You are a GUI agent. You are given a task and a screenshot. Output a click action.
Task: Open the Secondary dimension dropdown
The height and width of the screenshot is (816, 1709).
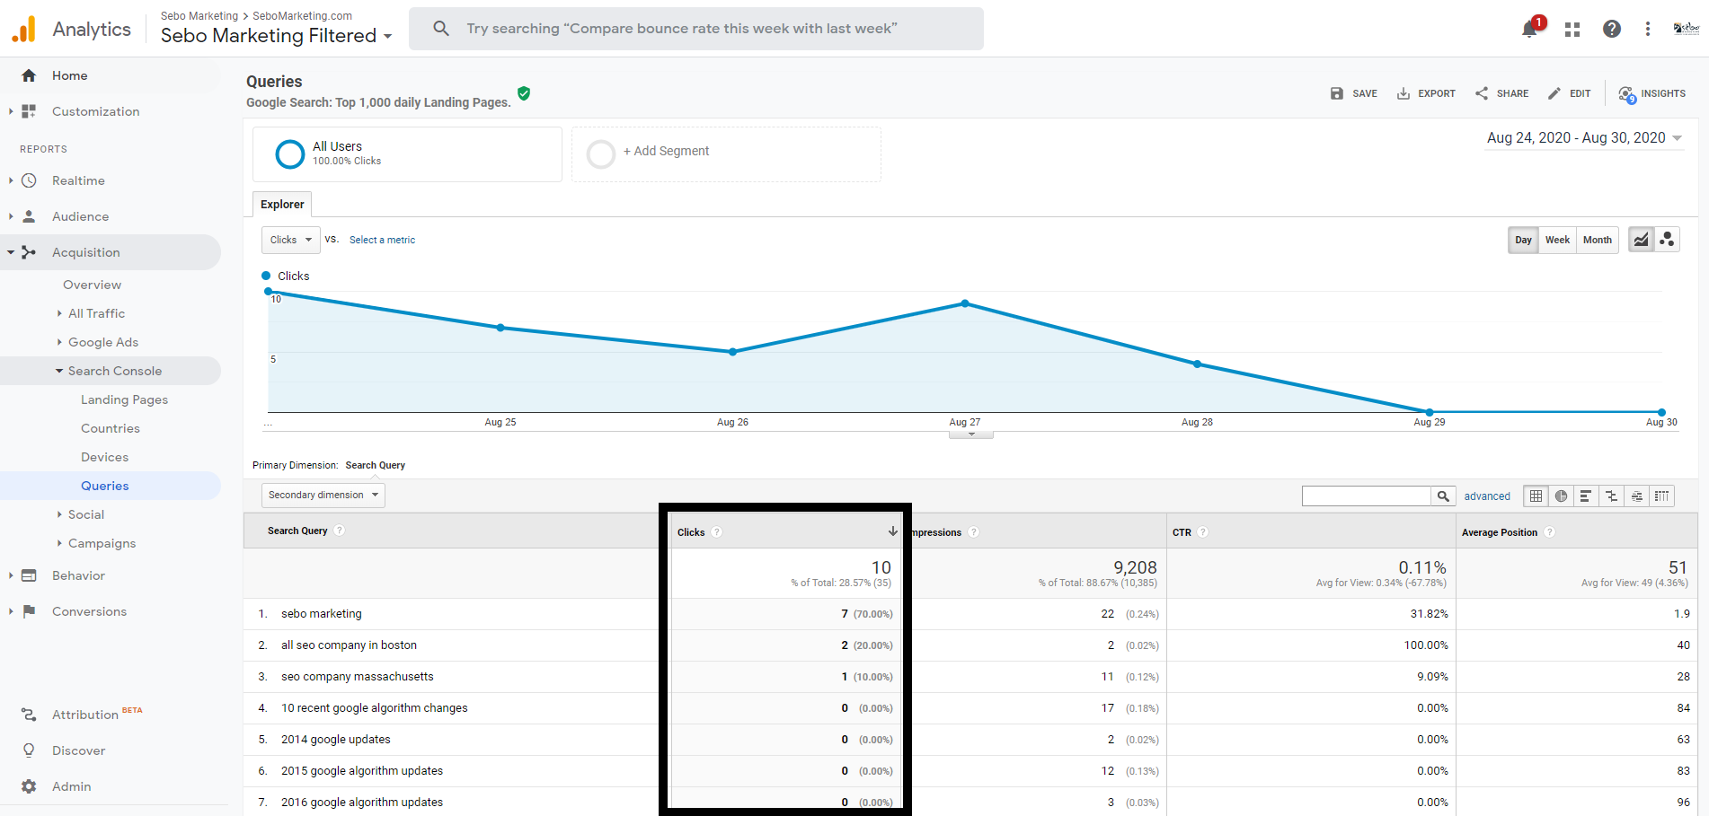[x=323, y=495]
